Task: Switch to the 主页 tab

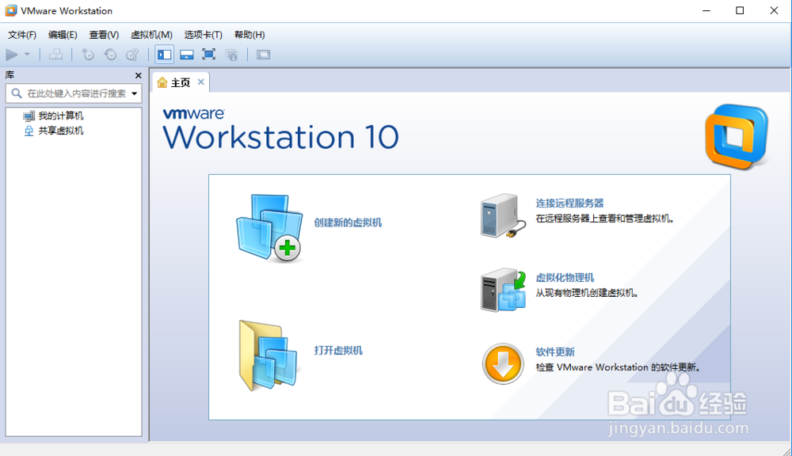Action: [x=181, y=82]
